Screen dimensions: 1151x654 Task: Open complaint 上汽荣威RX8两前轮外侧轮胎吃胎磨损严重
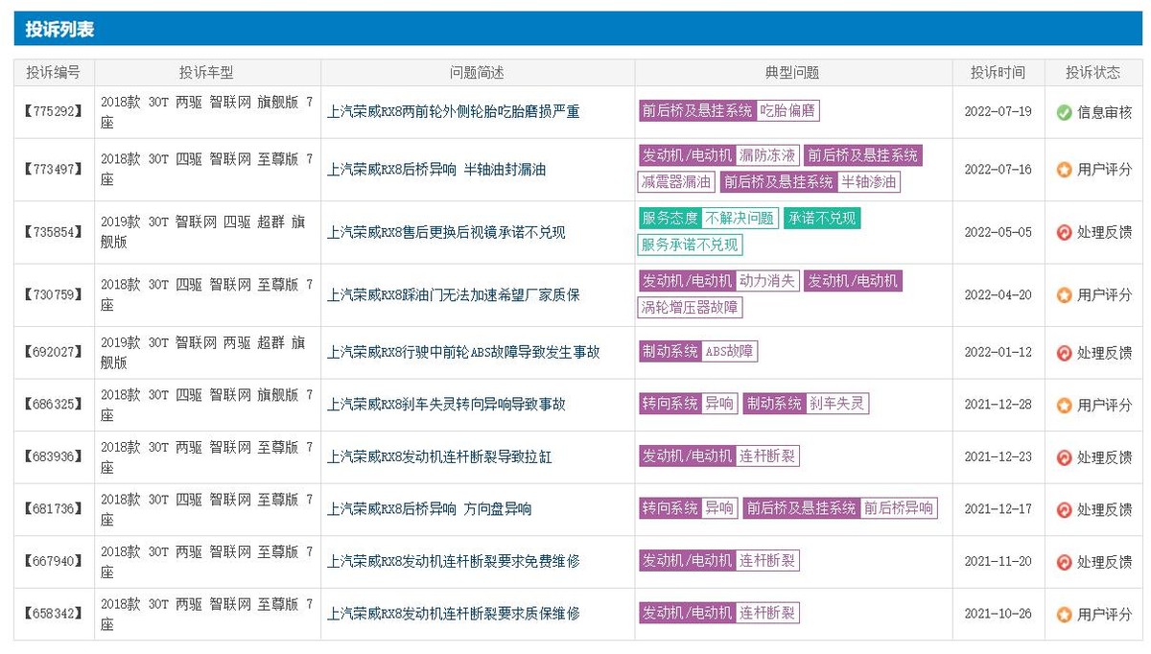(x=454, y=112)
